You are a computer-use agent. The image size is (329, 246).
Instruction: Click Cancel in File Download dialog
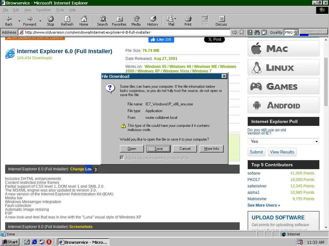(185, 149)
